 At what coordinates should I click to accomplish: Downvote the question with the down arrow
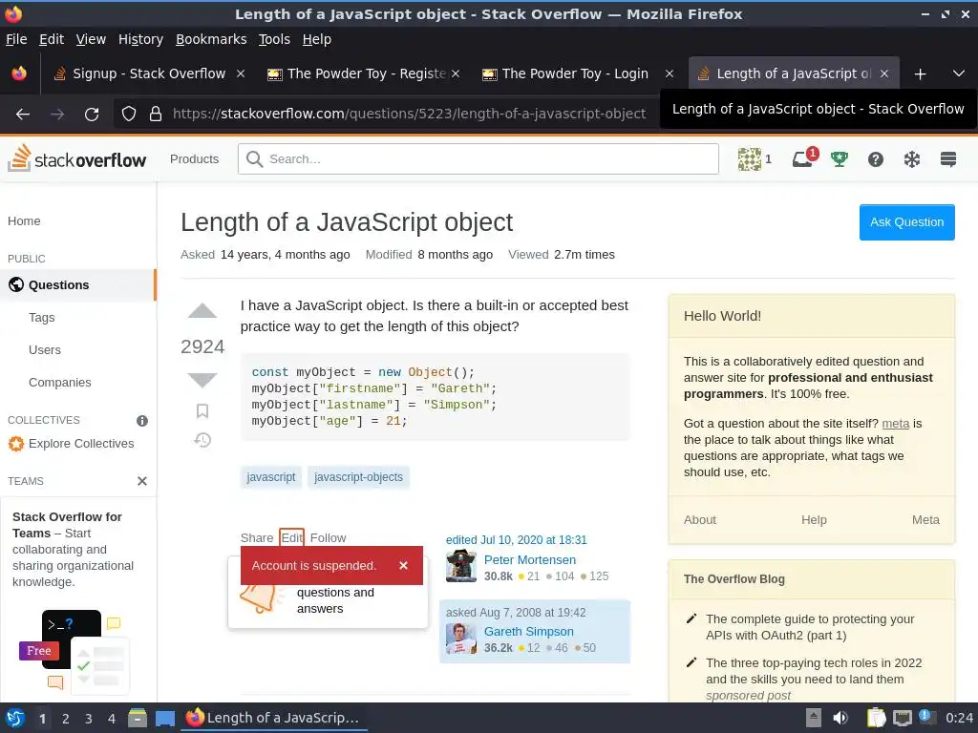(202, 380)
